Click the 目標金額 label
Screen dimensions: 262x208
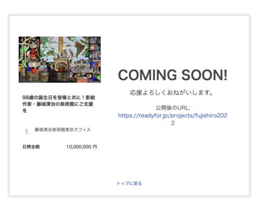[31, 147]
